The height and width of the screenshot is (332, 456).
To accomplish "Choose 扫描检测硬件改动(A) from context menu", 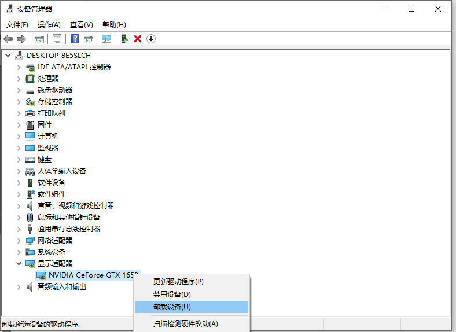I will 192,323.
